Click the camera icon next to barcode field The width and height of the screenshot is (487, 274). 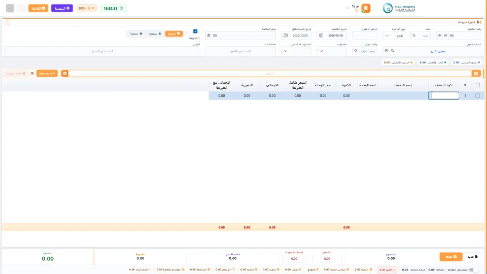(64, 73)
